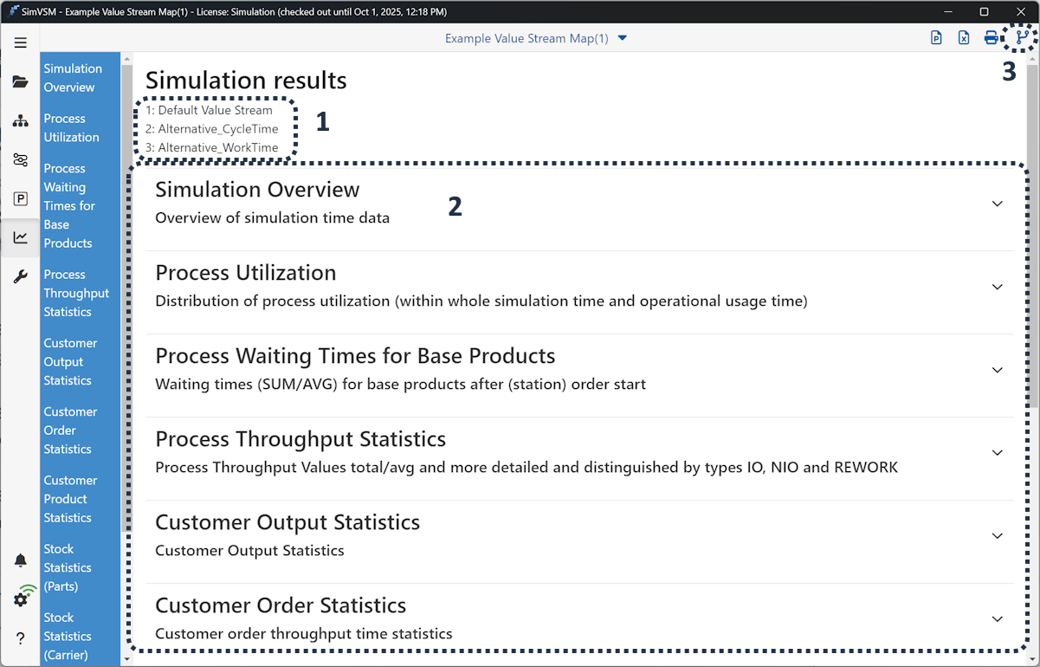Viewport: 1040px width, 667px height.
Task: Go to Customer Order Statistics in side navigation
Action: coord(70,431)
